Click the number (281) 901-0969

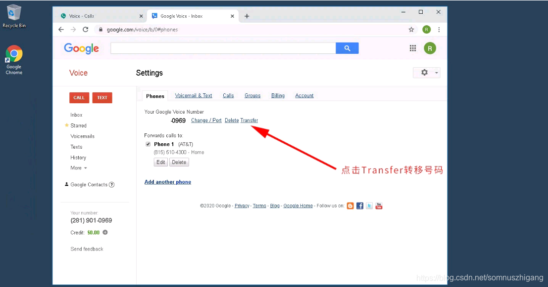[x=91, y=220]
